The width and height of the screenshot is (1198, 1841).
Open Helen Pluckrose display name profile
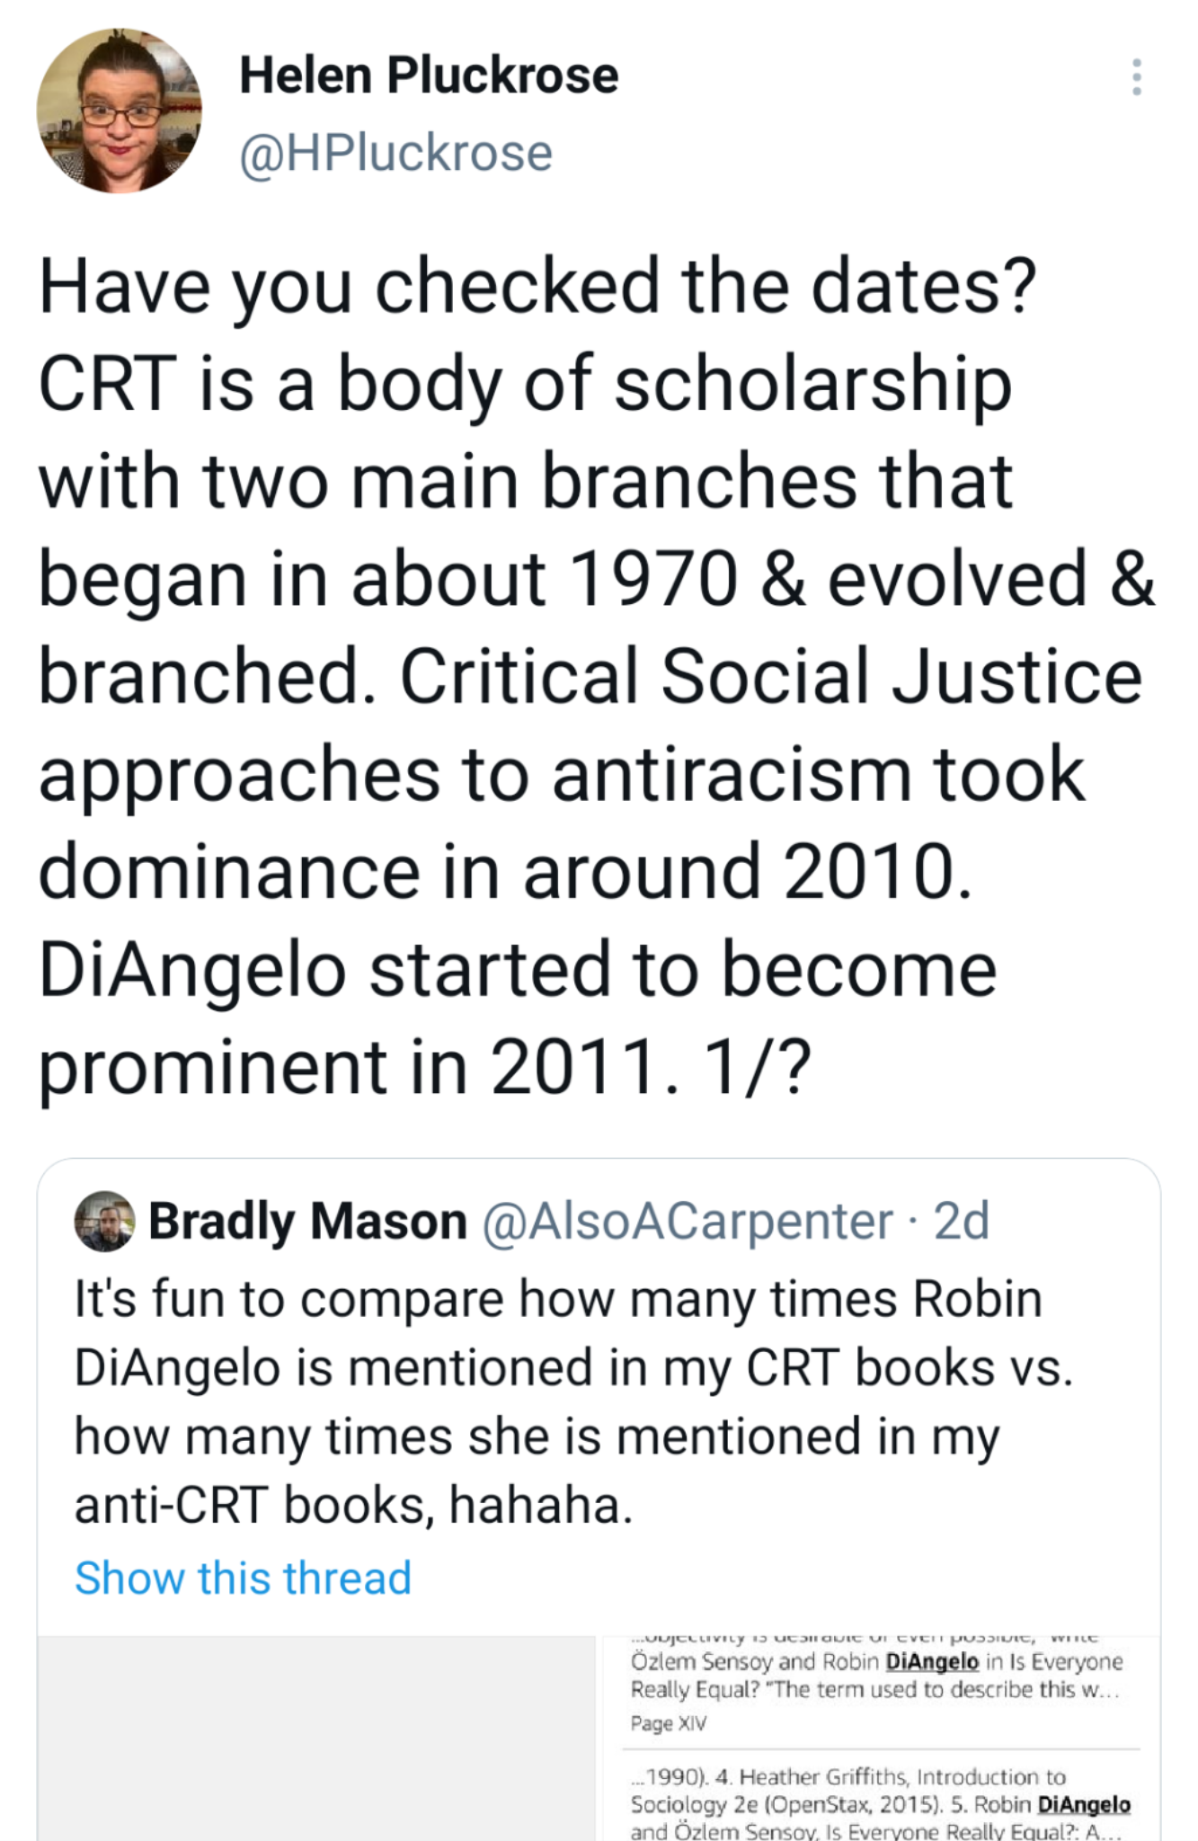(429, 75)
